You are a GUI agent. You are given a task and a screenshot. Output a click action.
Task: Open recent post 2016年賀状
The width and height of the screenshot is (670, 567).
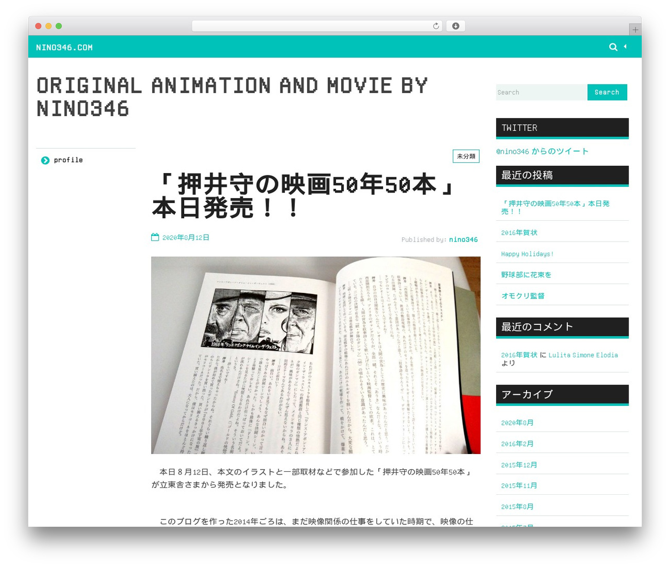pos(519,233)
